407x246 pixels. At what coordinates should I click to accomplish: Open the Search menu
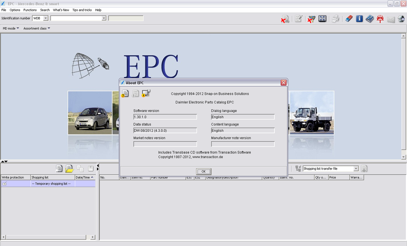coord(45,10)
